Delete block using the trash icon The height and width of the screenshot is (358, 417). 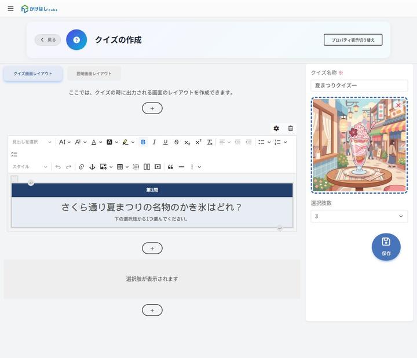coord(290,129)
